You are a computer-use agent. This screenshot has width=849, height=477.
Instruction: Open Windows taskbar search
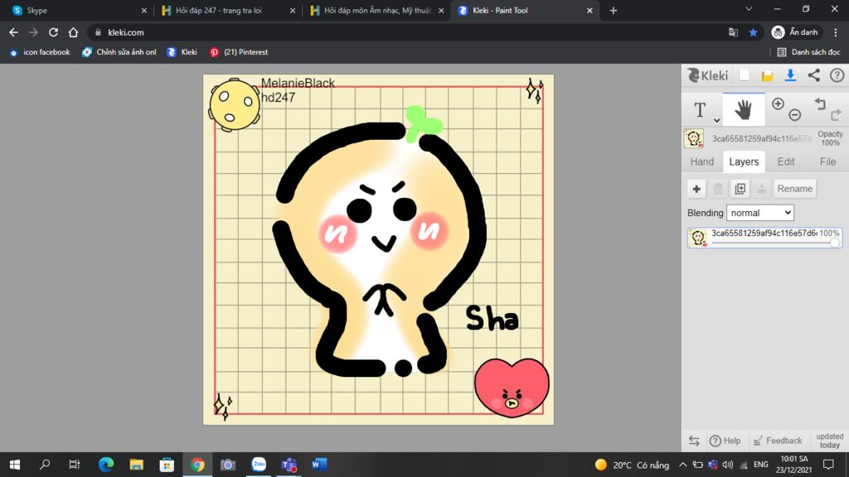coord(45,465)
